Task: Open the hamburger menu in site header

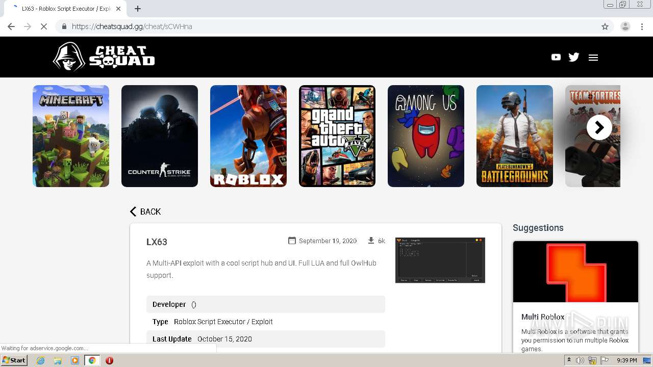Action: pos(593,58)
